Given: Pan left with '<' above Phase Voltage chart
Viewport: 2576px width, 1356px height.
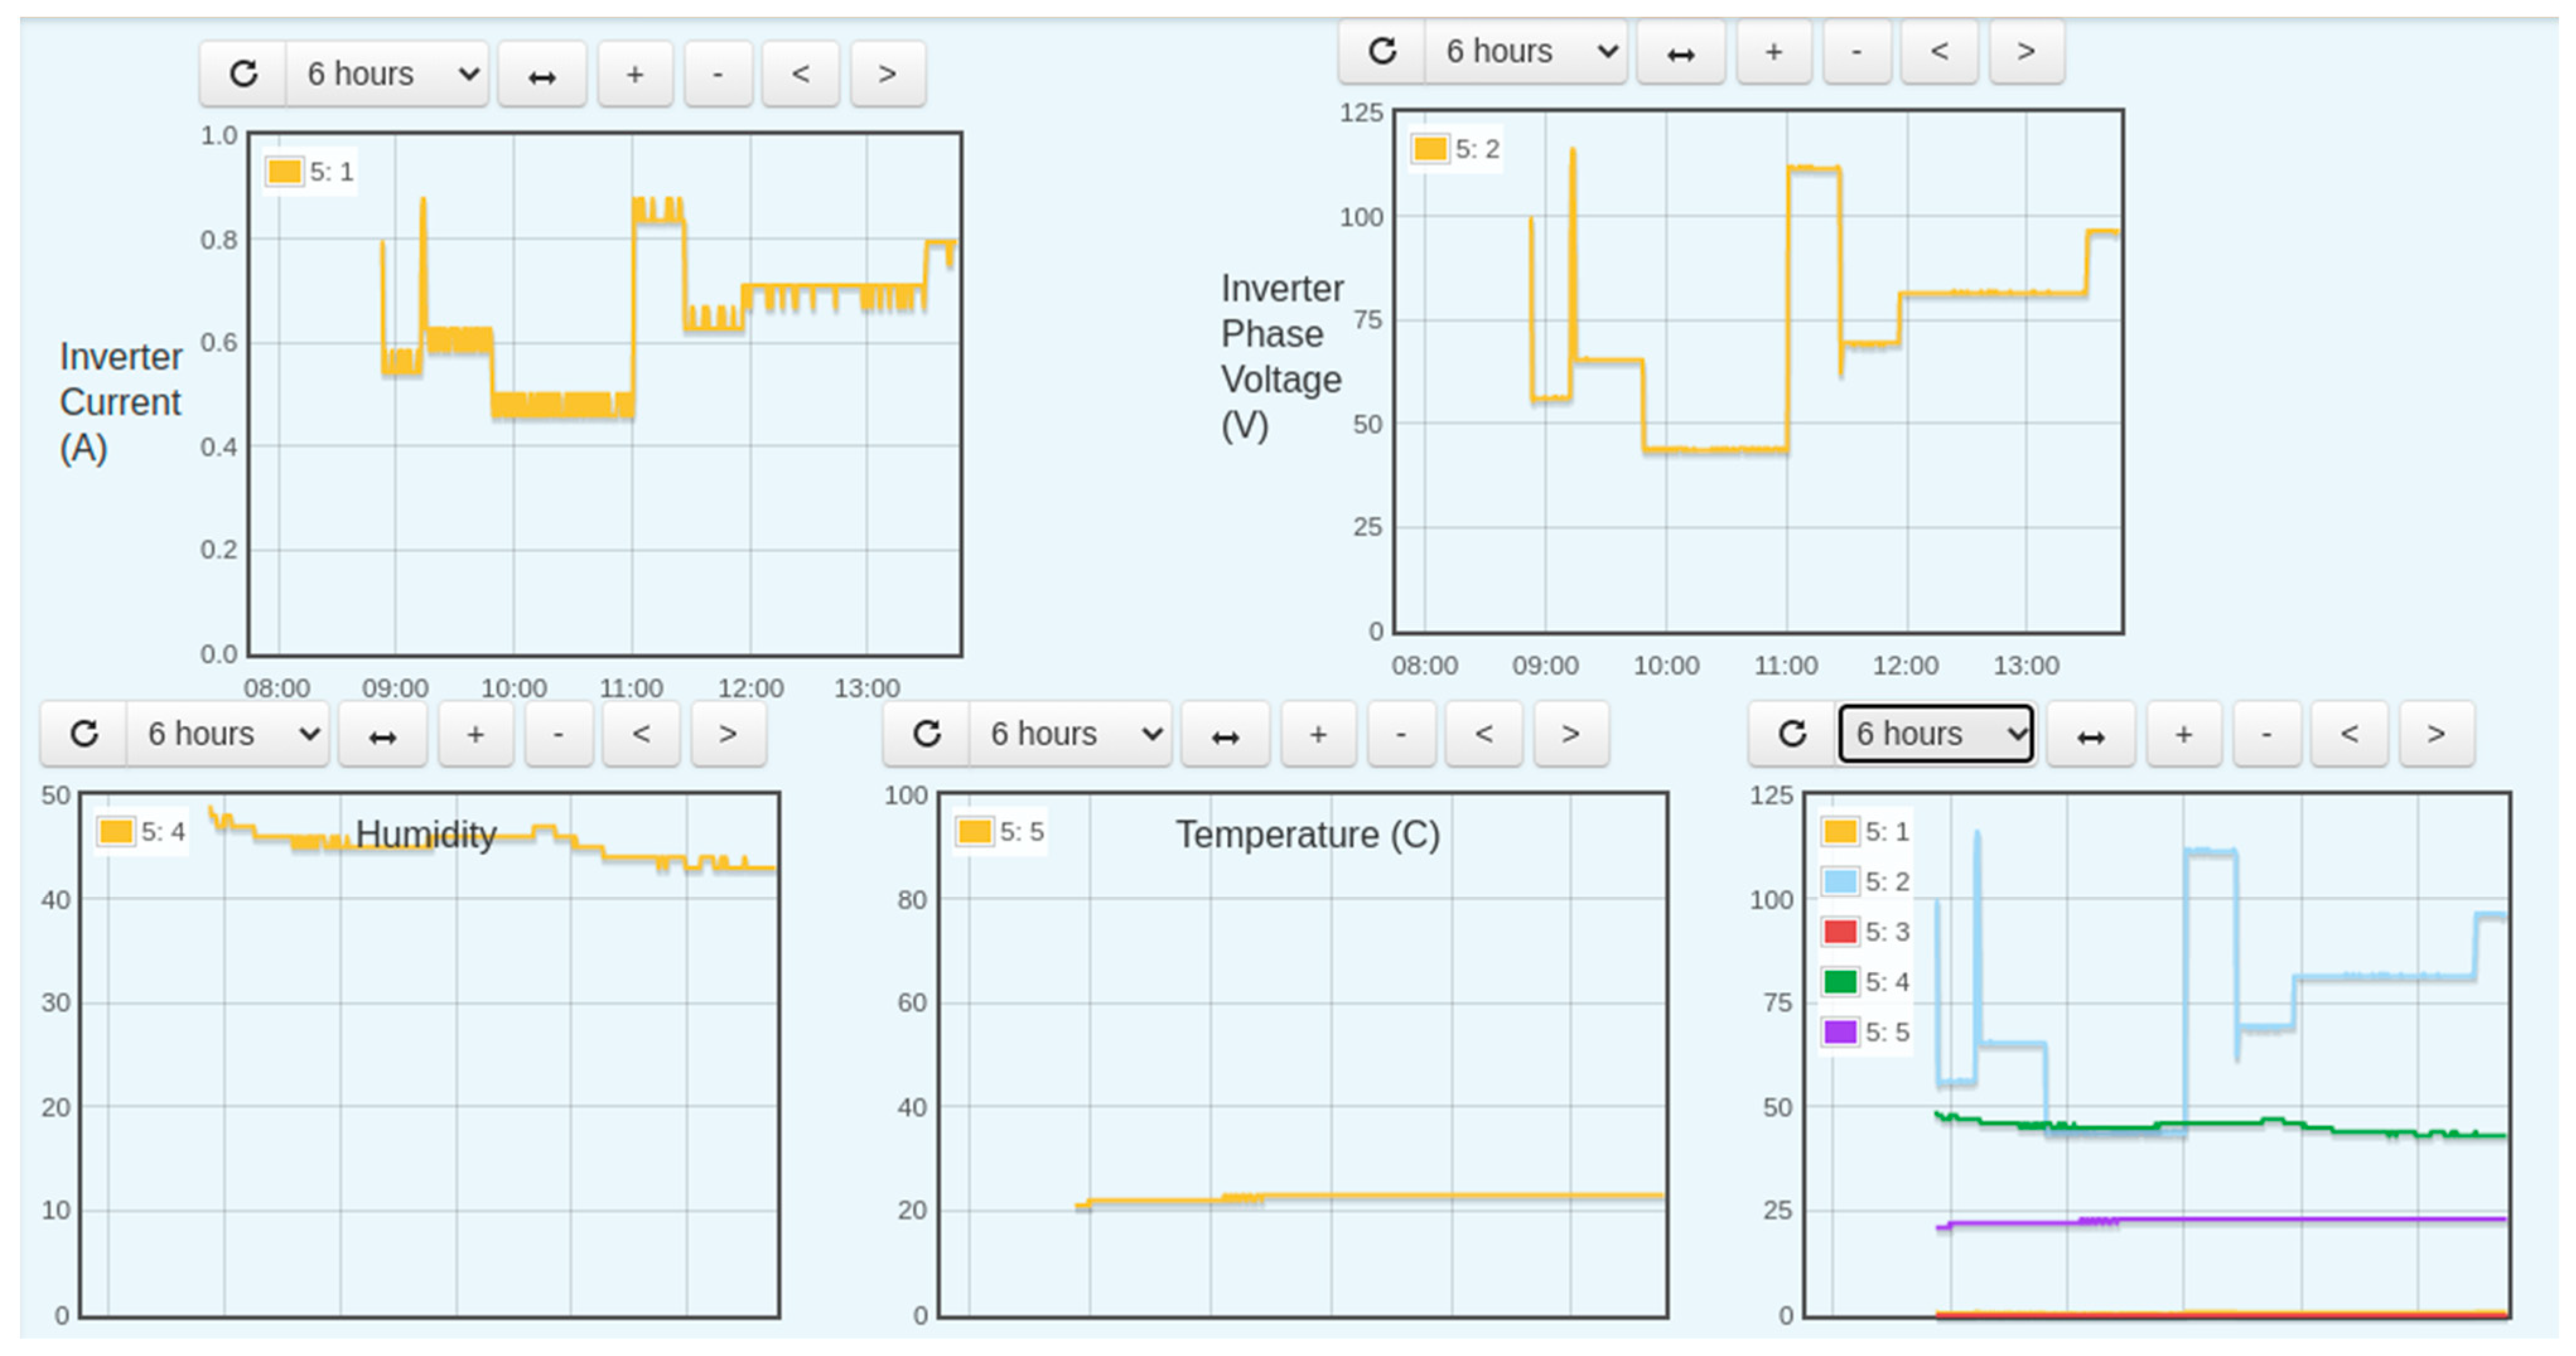Looking at the screenshot, I should coord(1938,51).
